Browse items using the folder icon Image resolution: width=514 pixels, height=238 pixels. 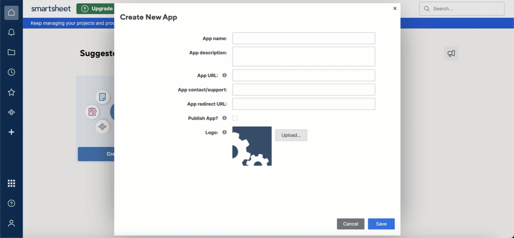[x=11, y=52]
